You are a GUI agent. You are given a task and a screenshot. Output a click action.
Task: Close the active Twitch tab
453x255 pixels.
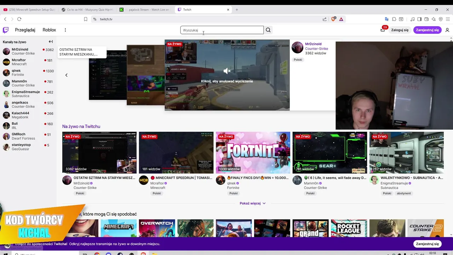(228, 10)
